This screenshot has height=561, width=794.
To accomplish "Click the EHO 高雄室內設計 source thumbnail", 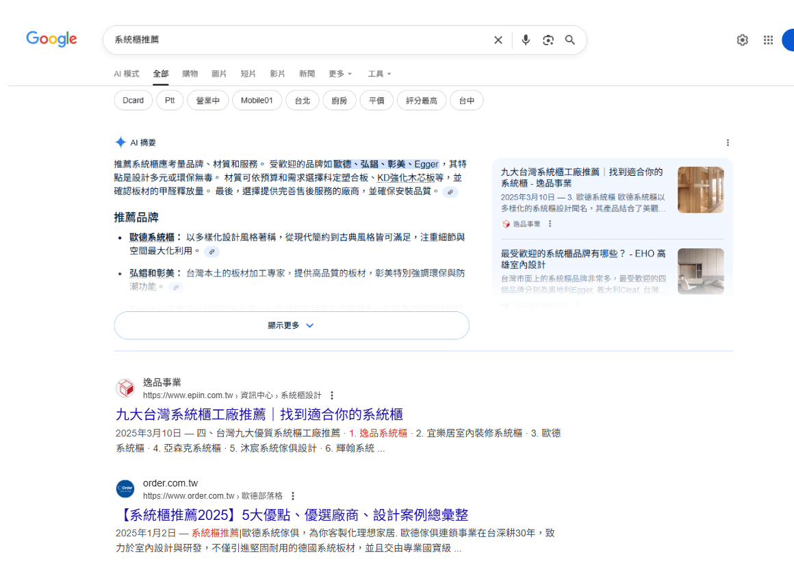I will (x=700, y=272).
